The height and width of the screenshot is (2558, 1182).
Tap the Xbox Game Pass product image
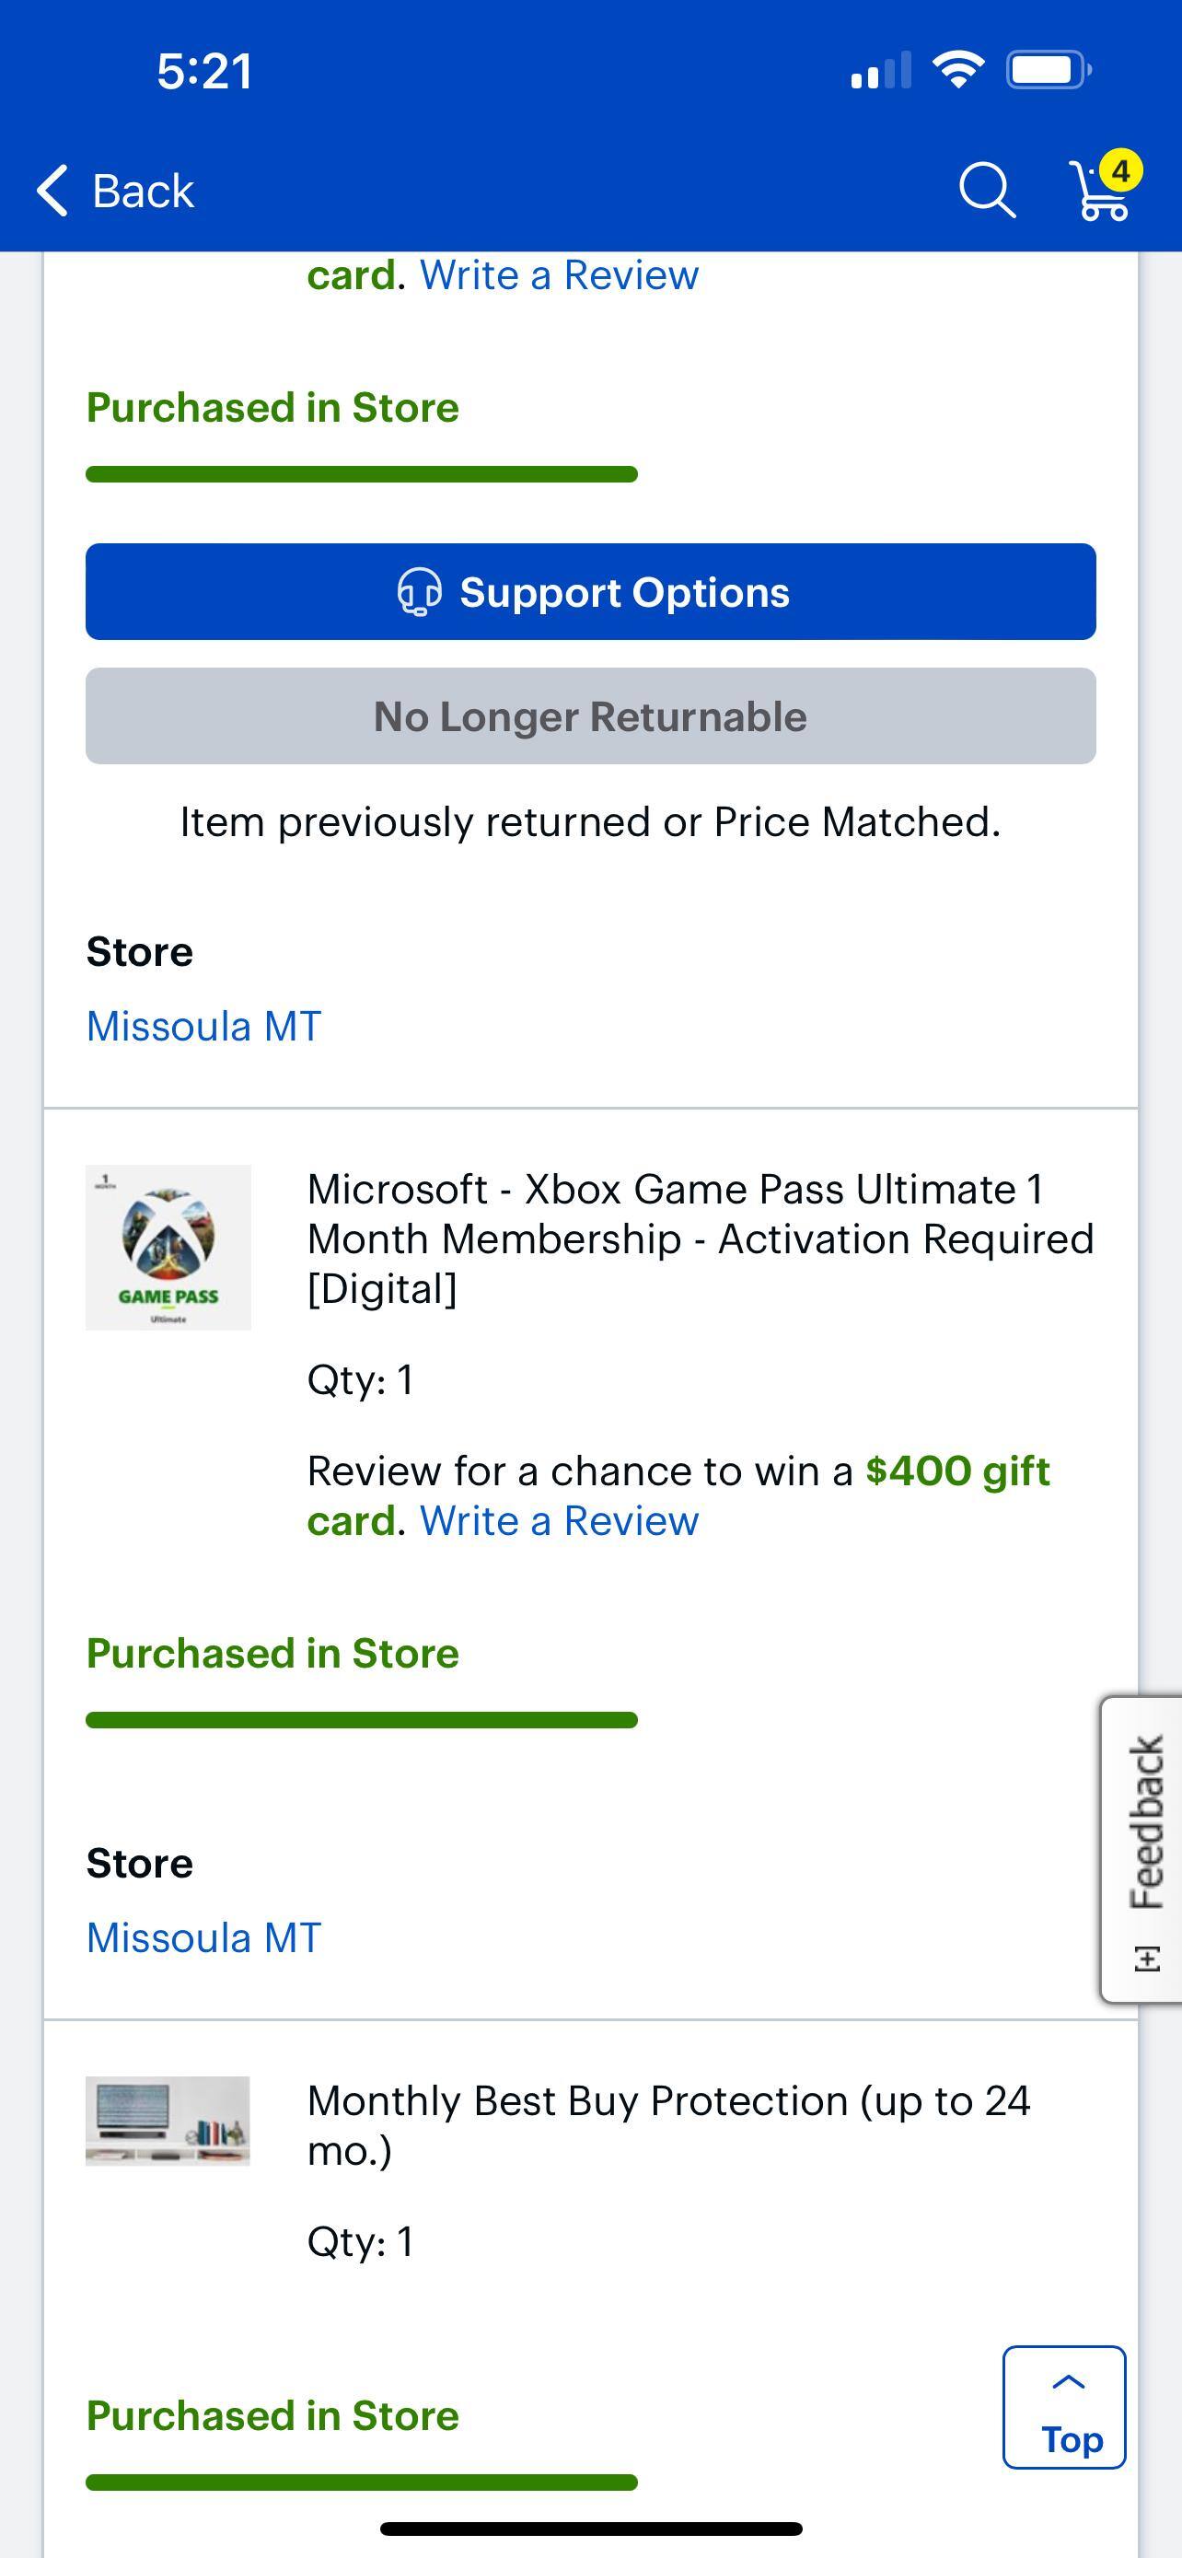pos(168,1247)
